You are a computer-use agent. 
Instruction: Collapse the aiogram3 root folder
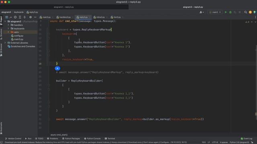pos(5,21)
